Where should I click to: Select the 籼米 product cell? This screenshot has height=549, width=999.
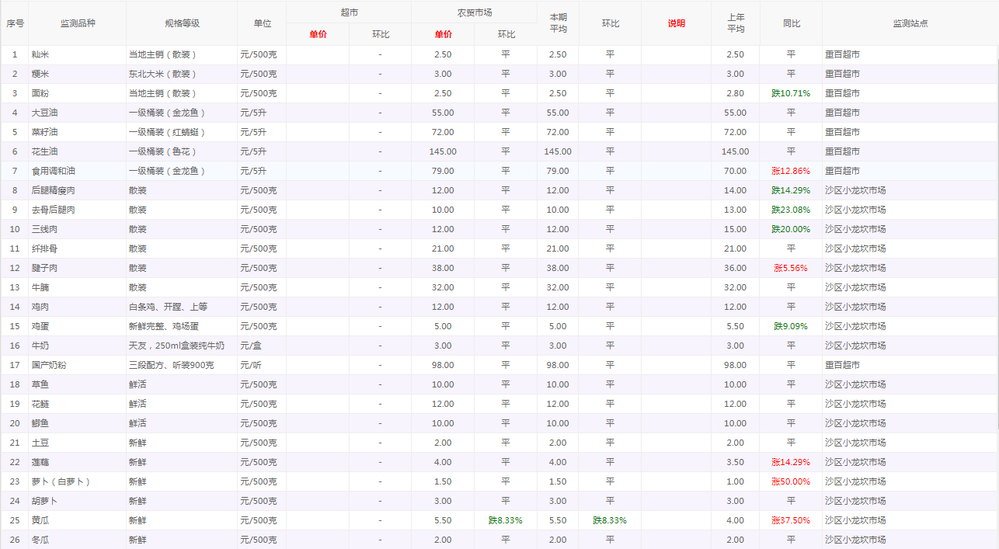point(40,54)
